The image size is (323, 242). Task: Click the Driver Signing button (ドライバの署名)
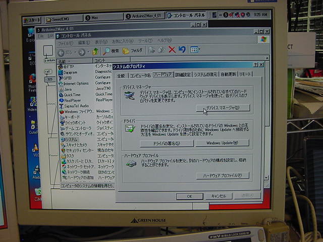(x=167, y=143)
